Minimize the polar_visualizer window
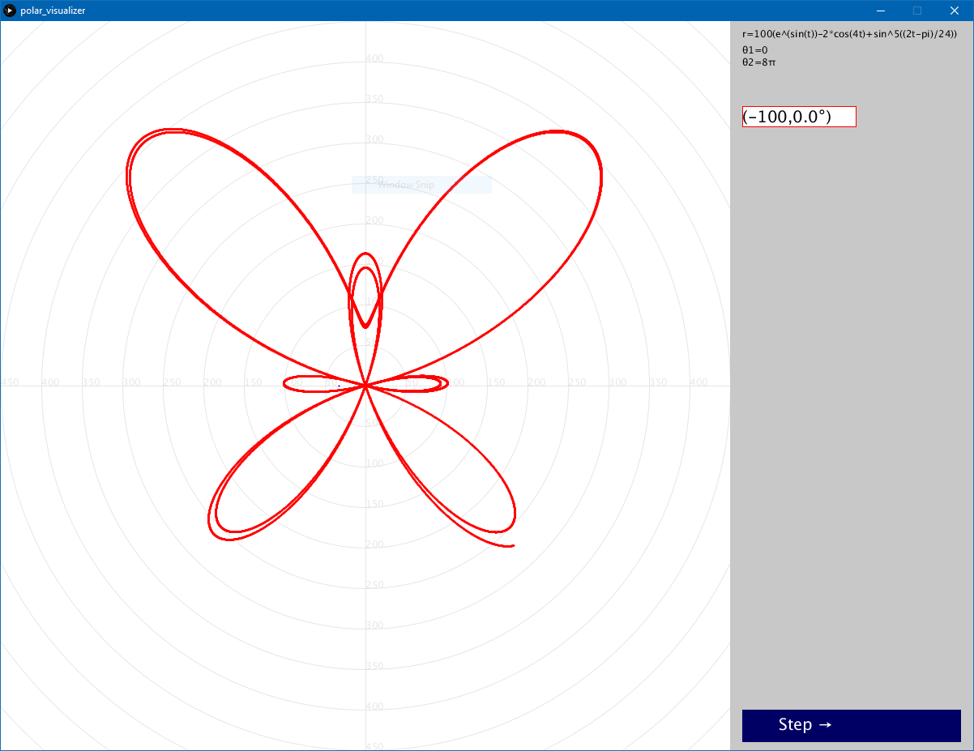 point(880,11)
